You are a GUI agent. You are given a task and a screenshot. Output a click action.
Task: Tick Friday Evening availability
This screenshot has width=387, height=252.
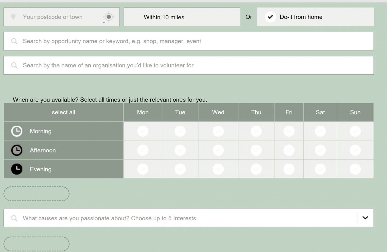(289, 169)
